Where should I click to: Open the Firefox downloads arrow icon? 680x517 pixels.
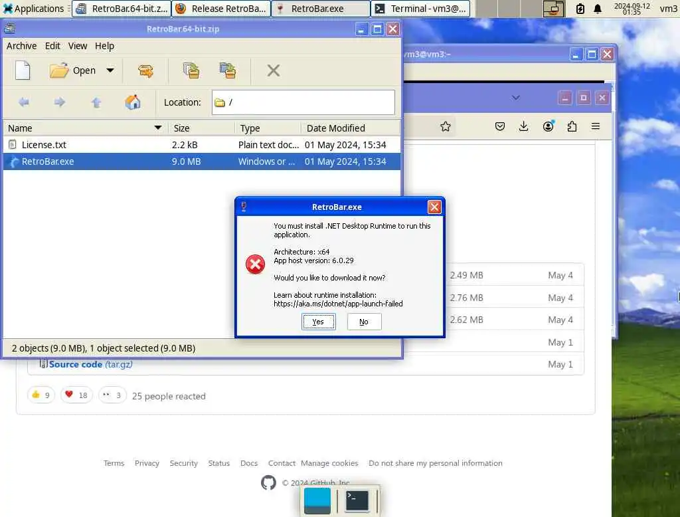[523, 126]
